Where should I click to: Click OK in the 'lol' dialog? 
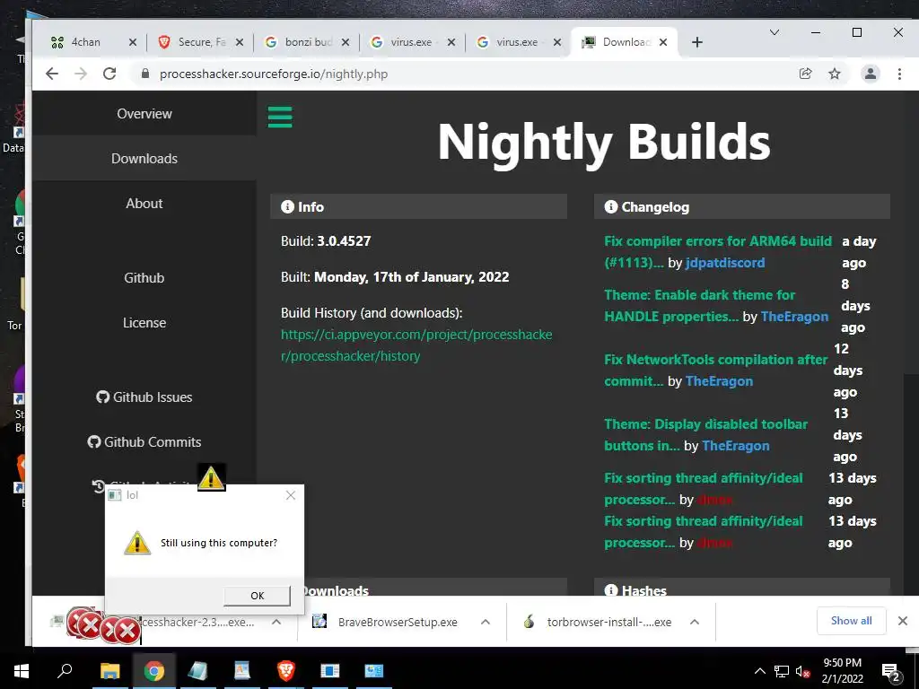pos(257,596)
